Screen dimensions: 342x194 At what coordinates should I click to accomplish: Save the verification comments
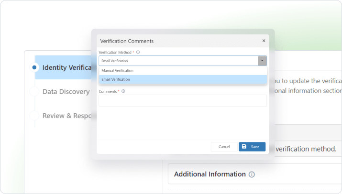(252, 147)
